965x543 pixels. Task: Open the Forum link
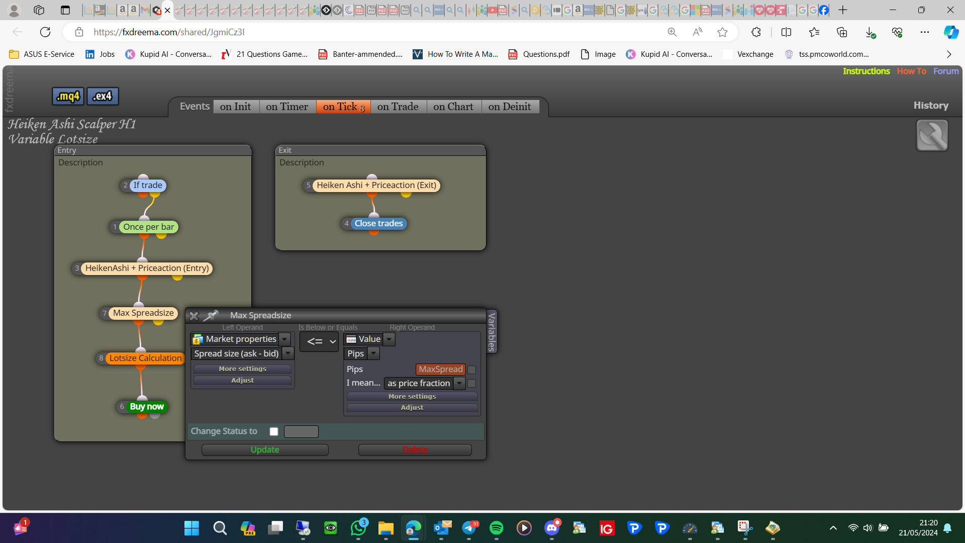946,71
